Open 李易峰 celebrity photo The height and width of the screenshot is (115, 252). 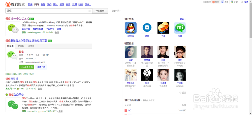147,52
